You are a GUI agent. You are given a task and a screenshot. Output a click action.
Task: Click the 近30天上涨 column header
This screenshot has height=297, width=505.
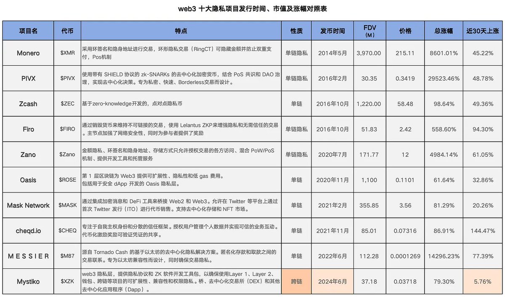[483, 31]
